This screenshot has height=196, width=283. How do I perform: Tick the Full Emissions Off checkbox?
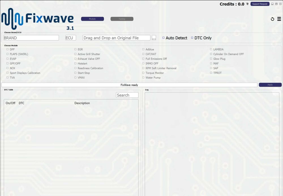point(143,59)
